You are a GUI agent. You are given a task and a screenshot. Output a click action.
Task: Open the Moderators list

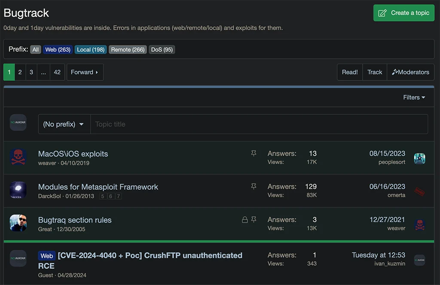(410, 72)
